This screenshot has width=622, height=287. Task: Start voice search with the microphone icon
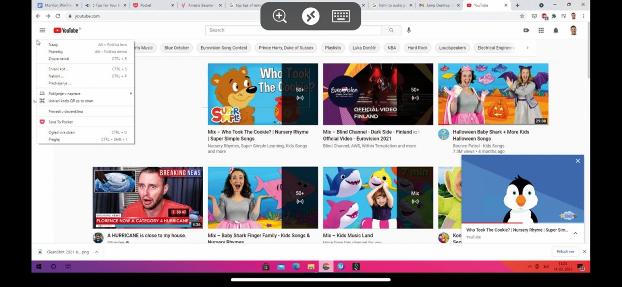pyautogui.click(x=409, y=31)
